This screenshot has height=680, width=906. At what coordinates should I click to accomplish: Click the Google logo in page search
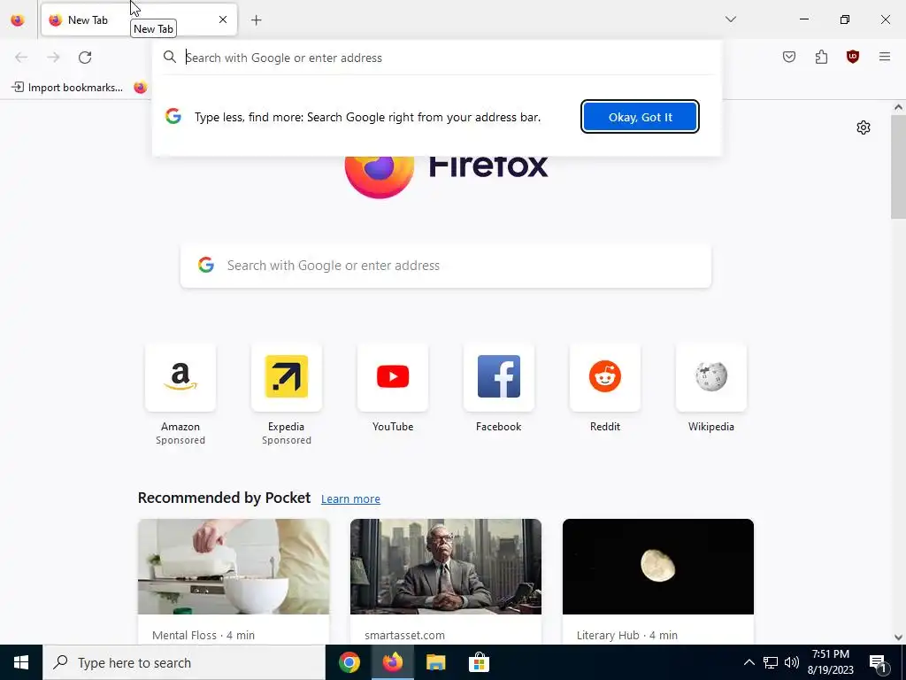click(206, 265)
